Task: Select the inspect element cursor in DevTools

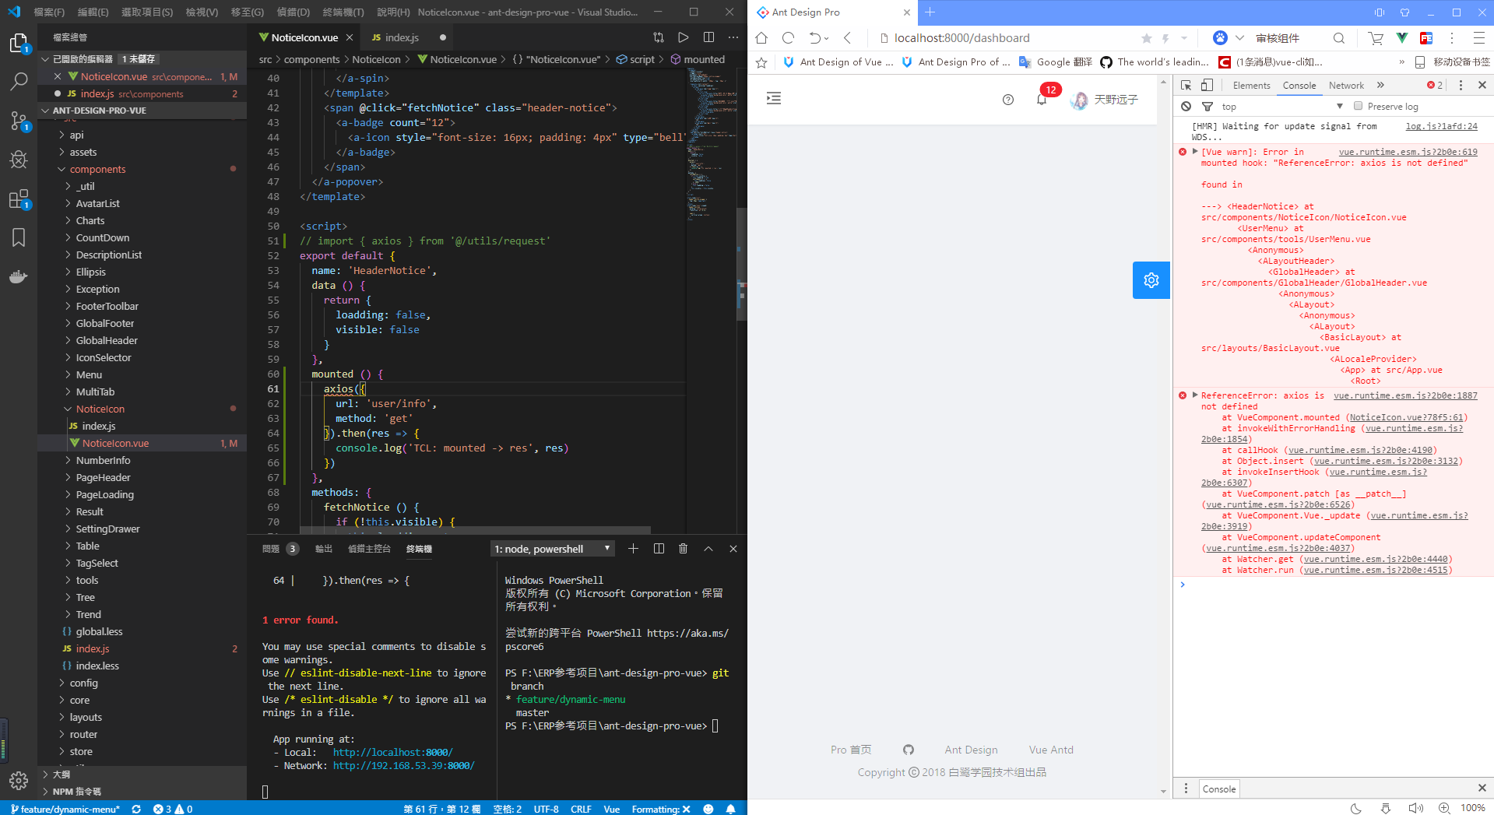Action: [x=1186, y=85]
